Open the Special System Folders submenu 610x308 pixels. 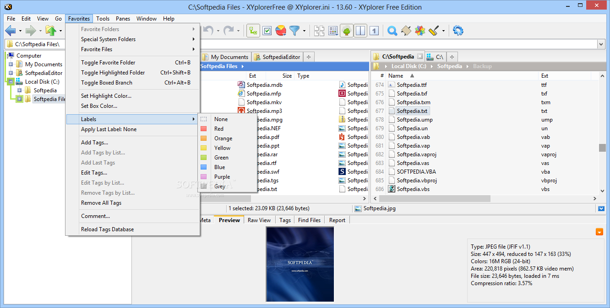tap(133, 39)
